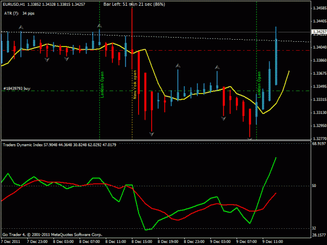Click the down fractal arrow below 9 Dec 03:00 red candle
This screenshot has width=327, height=245.
[x=223, y=119]
